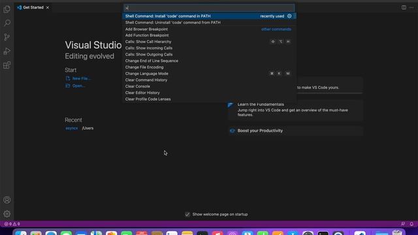Configure keybinding gear for Install 'code' command
This screenshot has height=235, width=418.
click(289, 16)
